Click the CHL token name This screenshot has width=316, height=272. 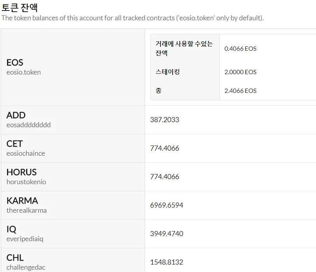click(x=15, y=258)
